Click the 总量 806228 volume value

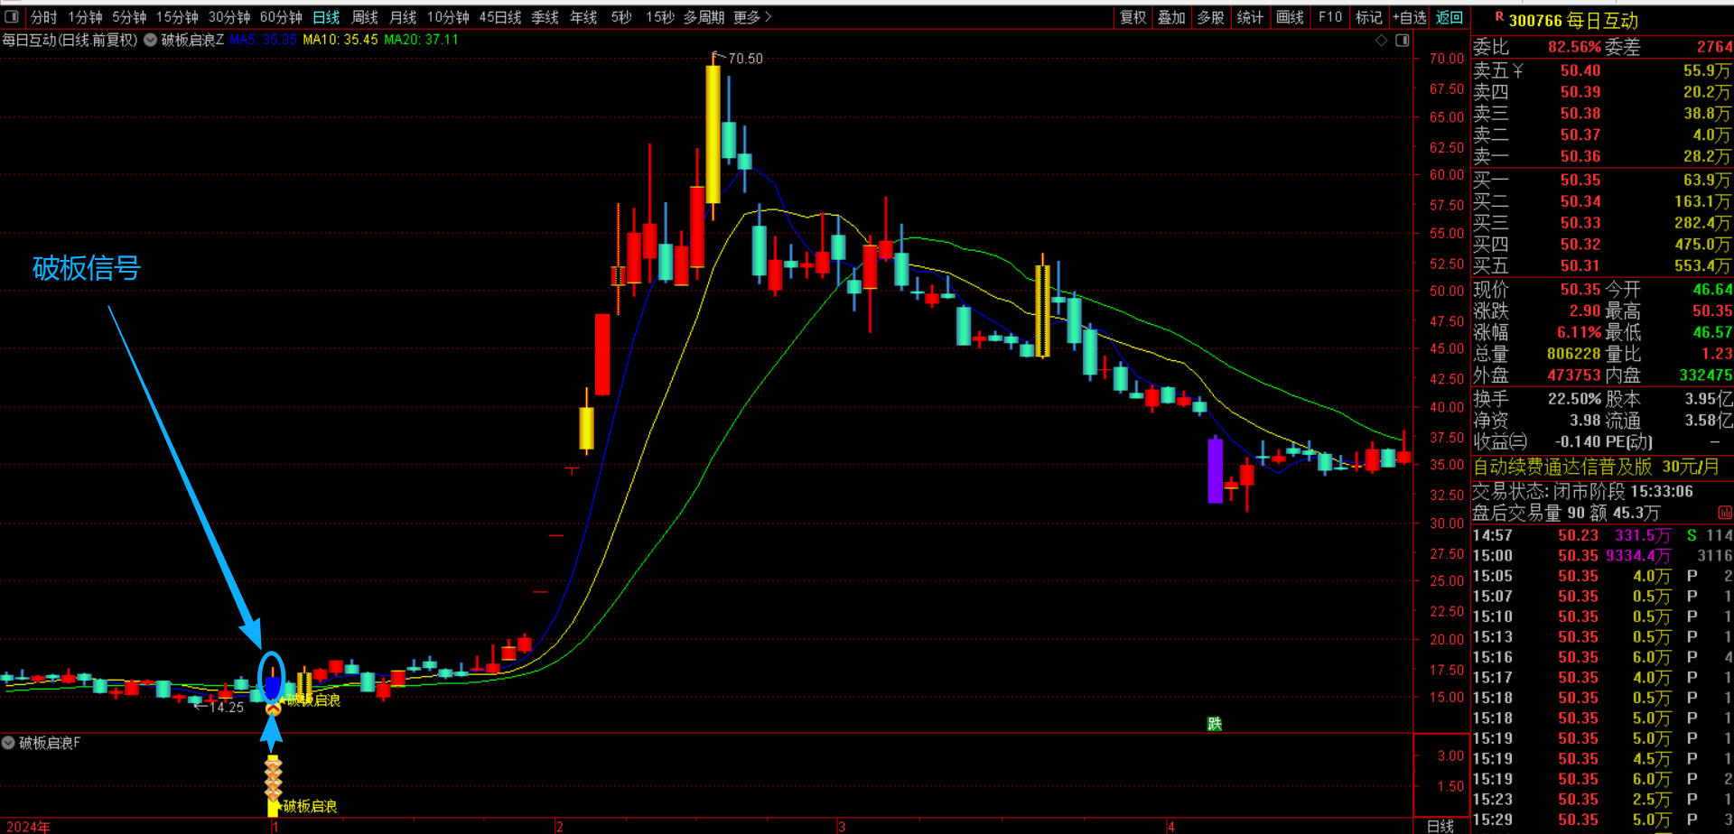1573,354
